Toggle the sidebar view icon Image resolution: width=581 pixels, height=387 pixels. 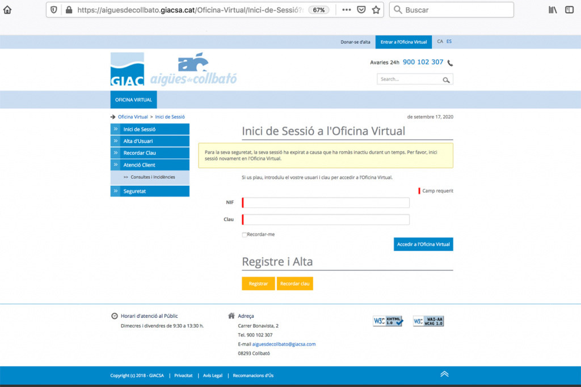[570, 10]
